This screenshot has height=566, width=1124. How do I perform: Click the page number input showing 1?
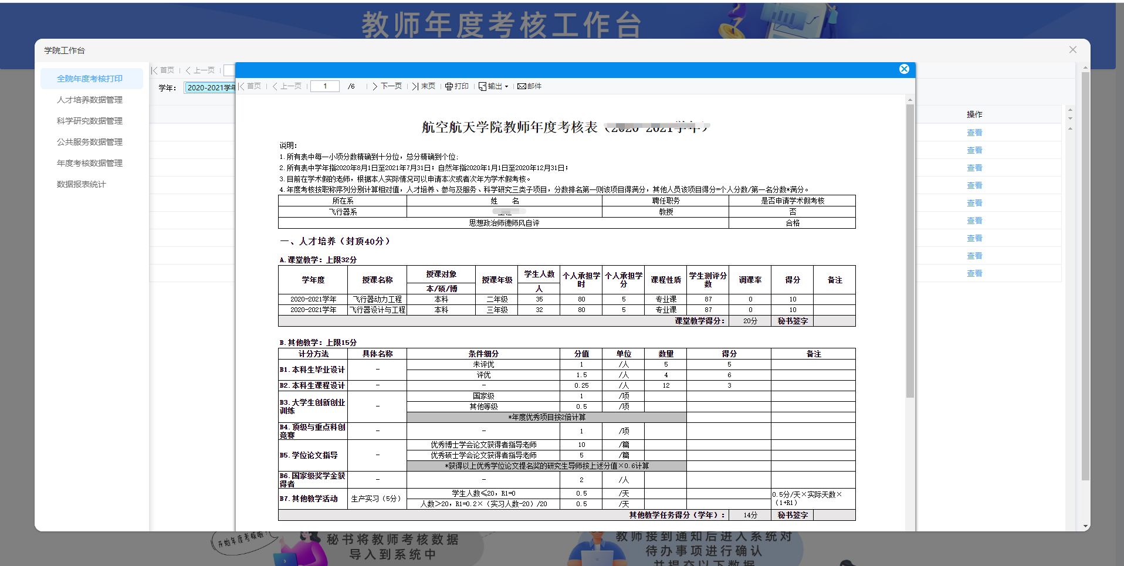pos(325,86)
